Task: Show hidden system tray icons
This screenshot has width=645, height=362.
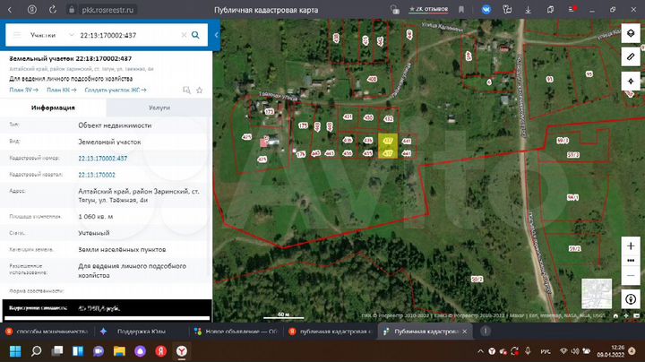Action: [480, 351]
